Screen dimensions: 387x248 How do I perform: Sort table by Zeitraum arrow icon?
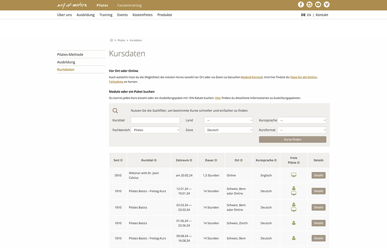pos(191,160)
